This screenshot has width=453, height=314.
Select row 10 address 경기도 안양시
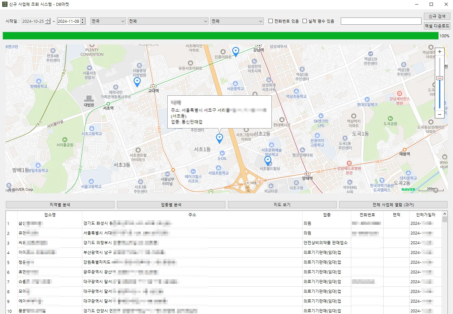tap(192, 311)
